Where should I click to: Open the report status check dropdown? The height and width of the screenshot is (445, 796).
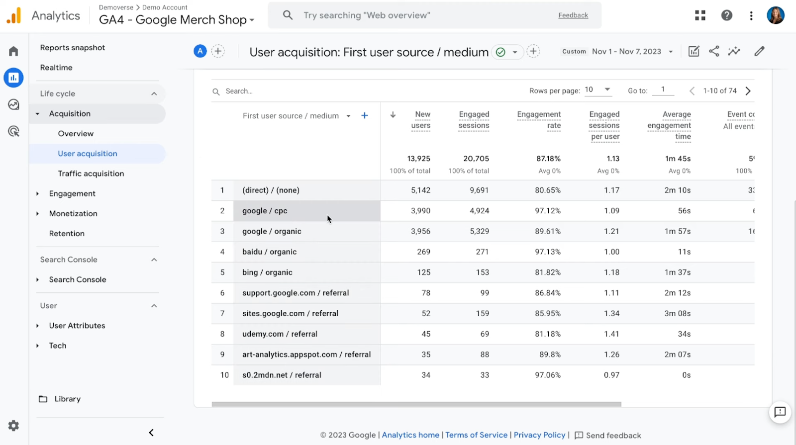(507, 52)
